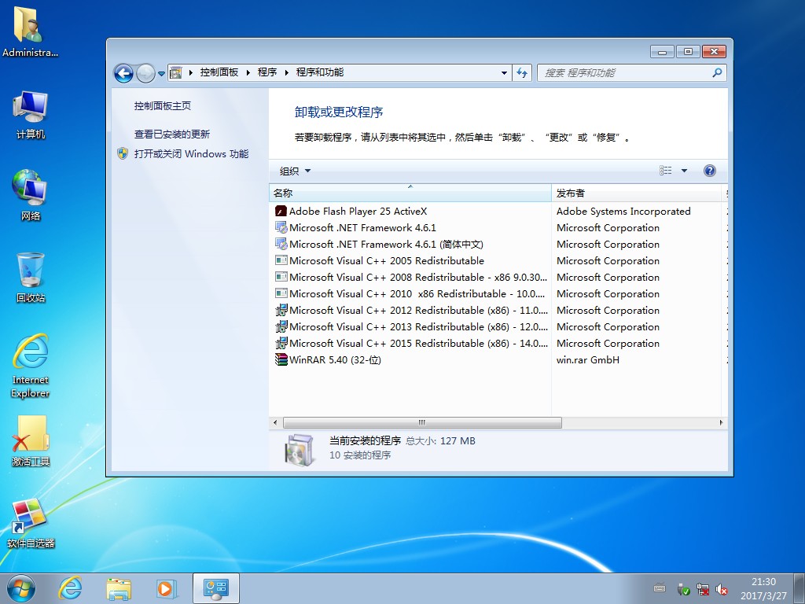Select Visual C++ 2010 x86 Redistributable

tap(417, 294)
